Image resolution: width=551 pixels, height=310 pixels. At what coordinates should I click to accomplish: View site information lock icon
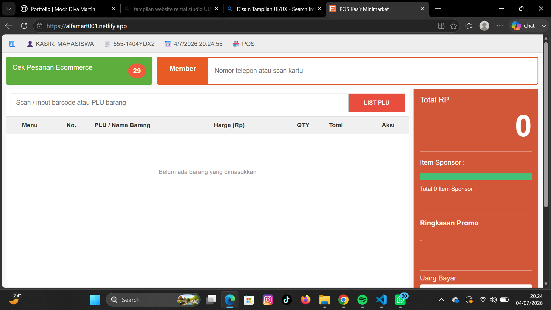(40, 26)
